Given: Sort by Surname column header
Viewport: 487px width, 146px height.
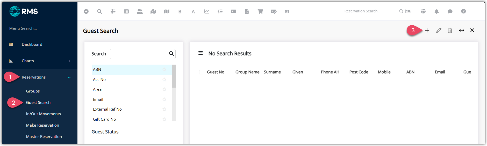Looking at the screenshot, I should (272, 72).
